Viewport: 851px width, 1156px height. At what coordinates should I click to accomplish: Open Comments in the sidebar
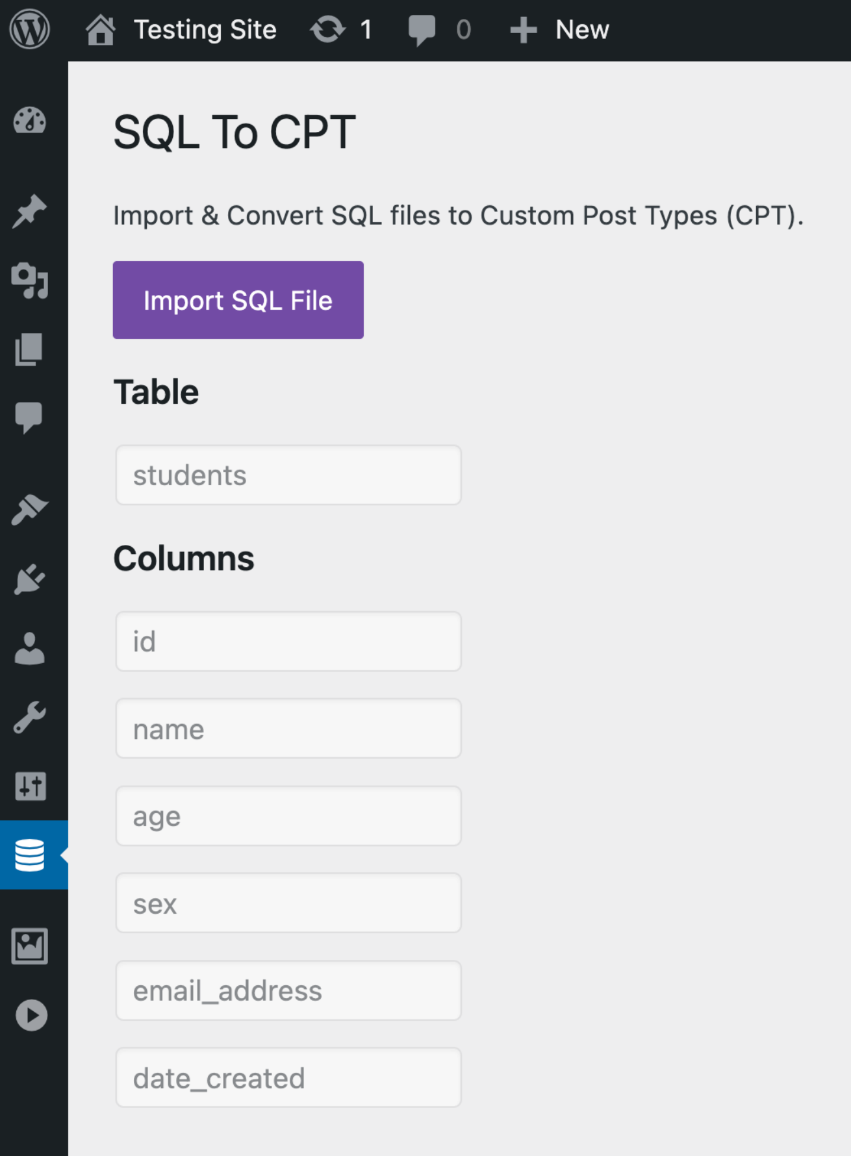coord(30,417)
